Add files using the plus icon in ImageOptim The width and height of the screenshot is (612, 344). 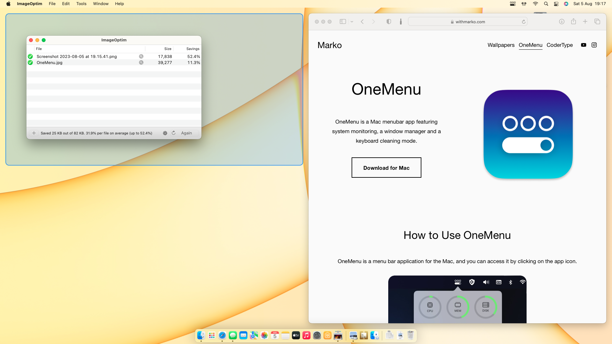coord(34,133)
